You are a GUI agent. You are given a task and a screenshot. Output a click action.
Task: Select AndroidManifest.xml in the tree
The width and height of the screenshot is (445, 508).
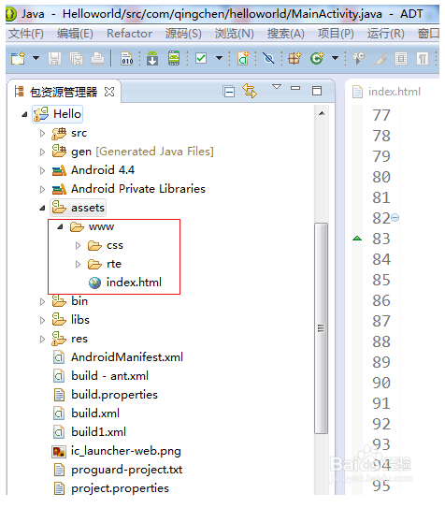pyautogui.click(x=127, y=357)
